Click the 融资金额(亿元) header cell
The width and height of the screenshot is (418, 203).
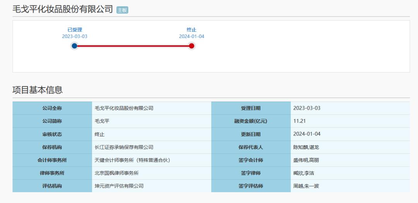tap(251, 121)
